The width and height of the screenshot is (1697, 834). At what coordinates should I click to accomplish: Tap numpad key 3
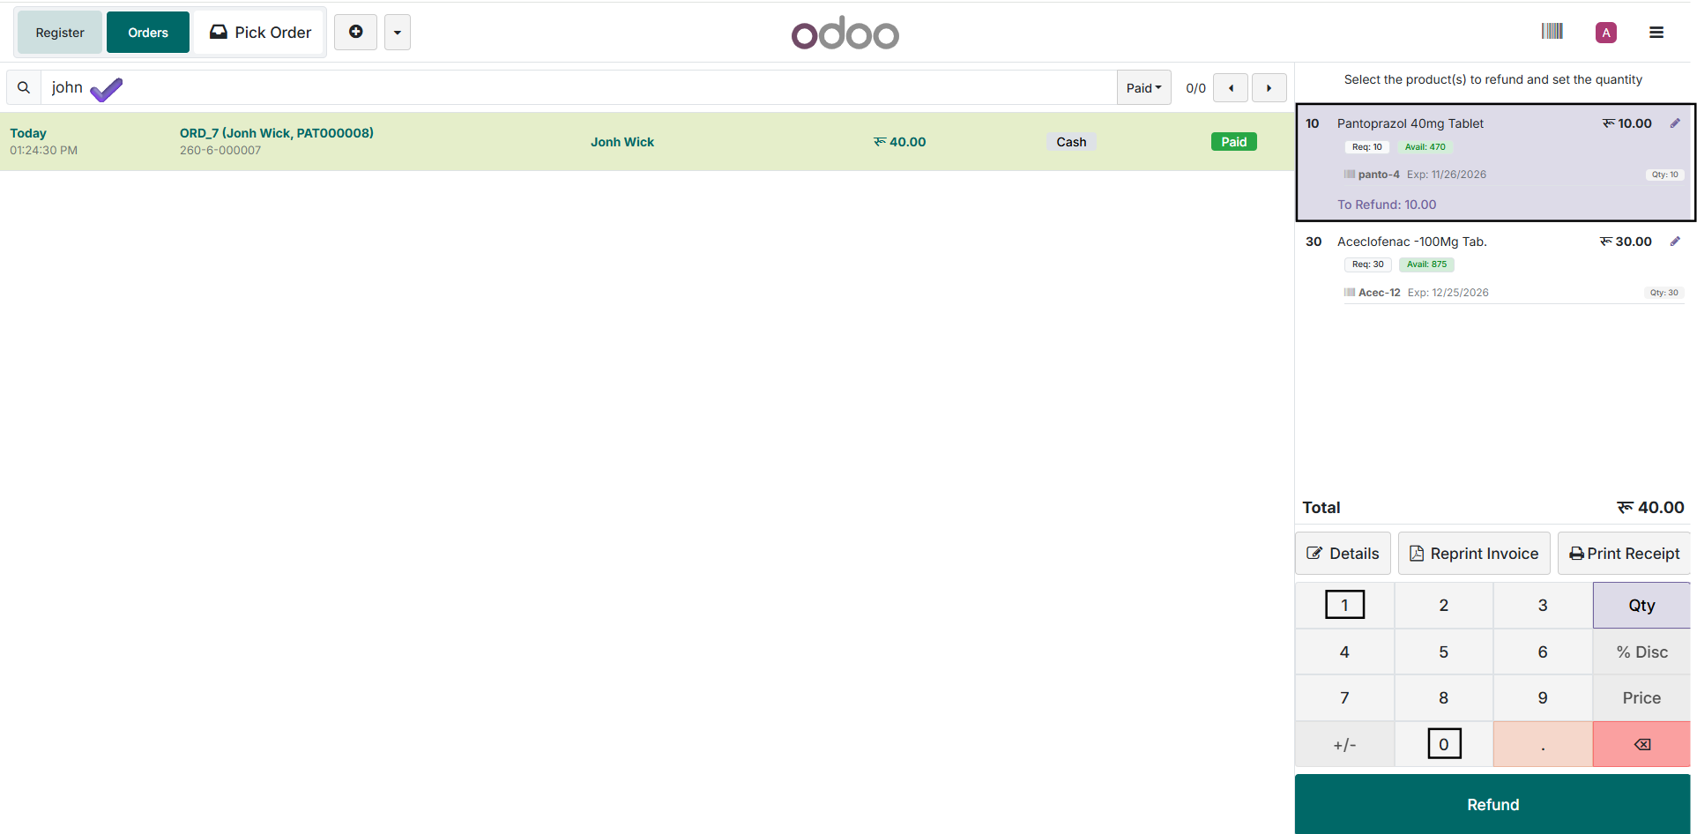point(1543,605)
